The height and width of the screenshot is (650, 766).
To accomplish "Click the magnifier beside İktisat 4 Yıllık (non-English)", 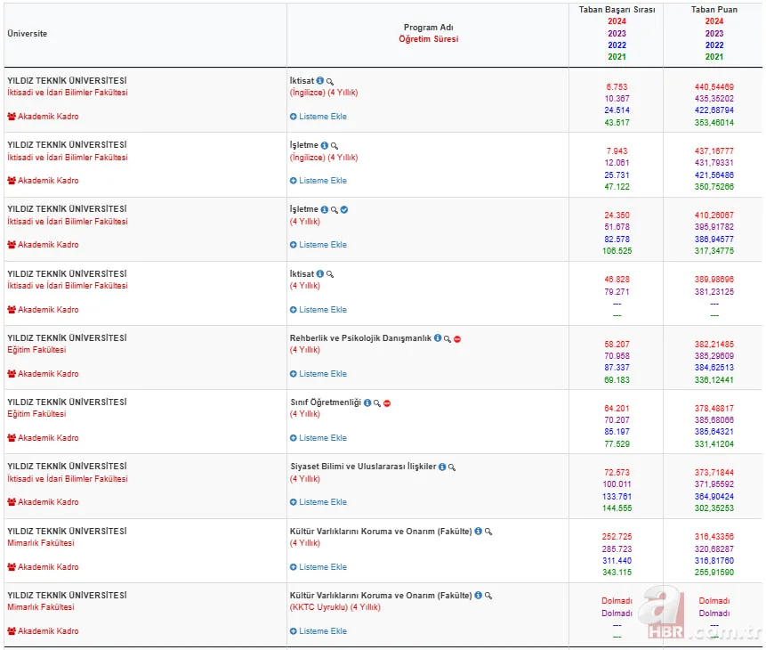I will pyautogui.click(x=330, y=275).
